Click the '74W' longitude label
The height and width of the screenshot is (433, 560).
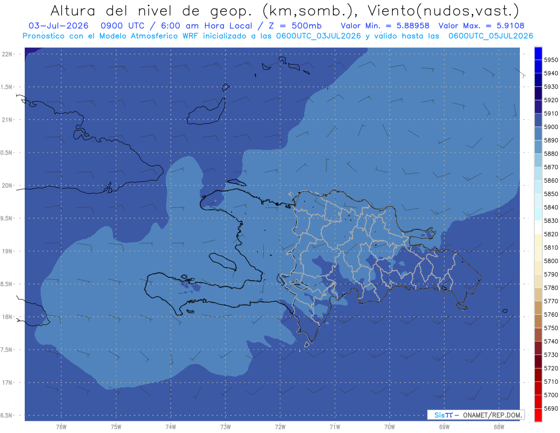[x=171, y=427]
